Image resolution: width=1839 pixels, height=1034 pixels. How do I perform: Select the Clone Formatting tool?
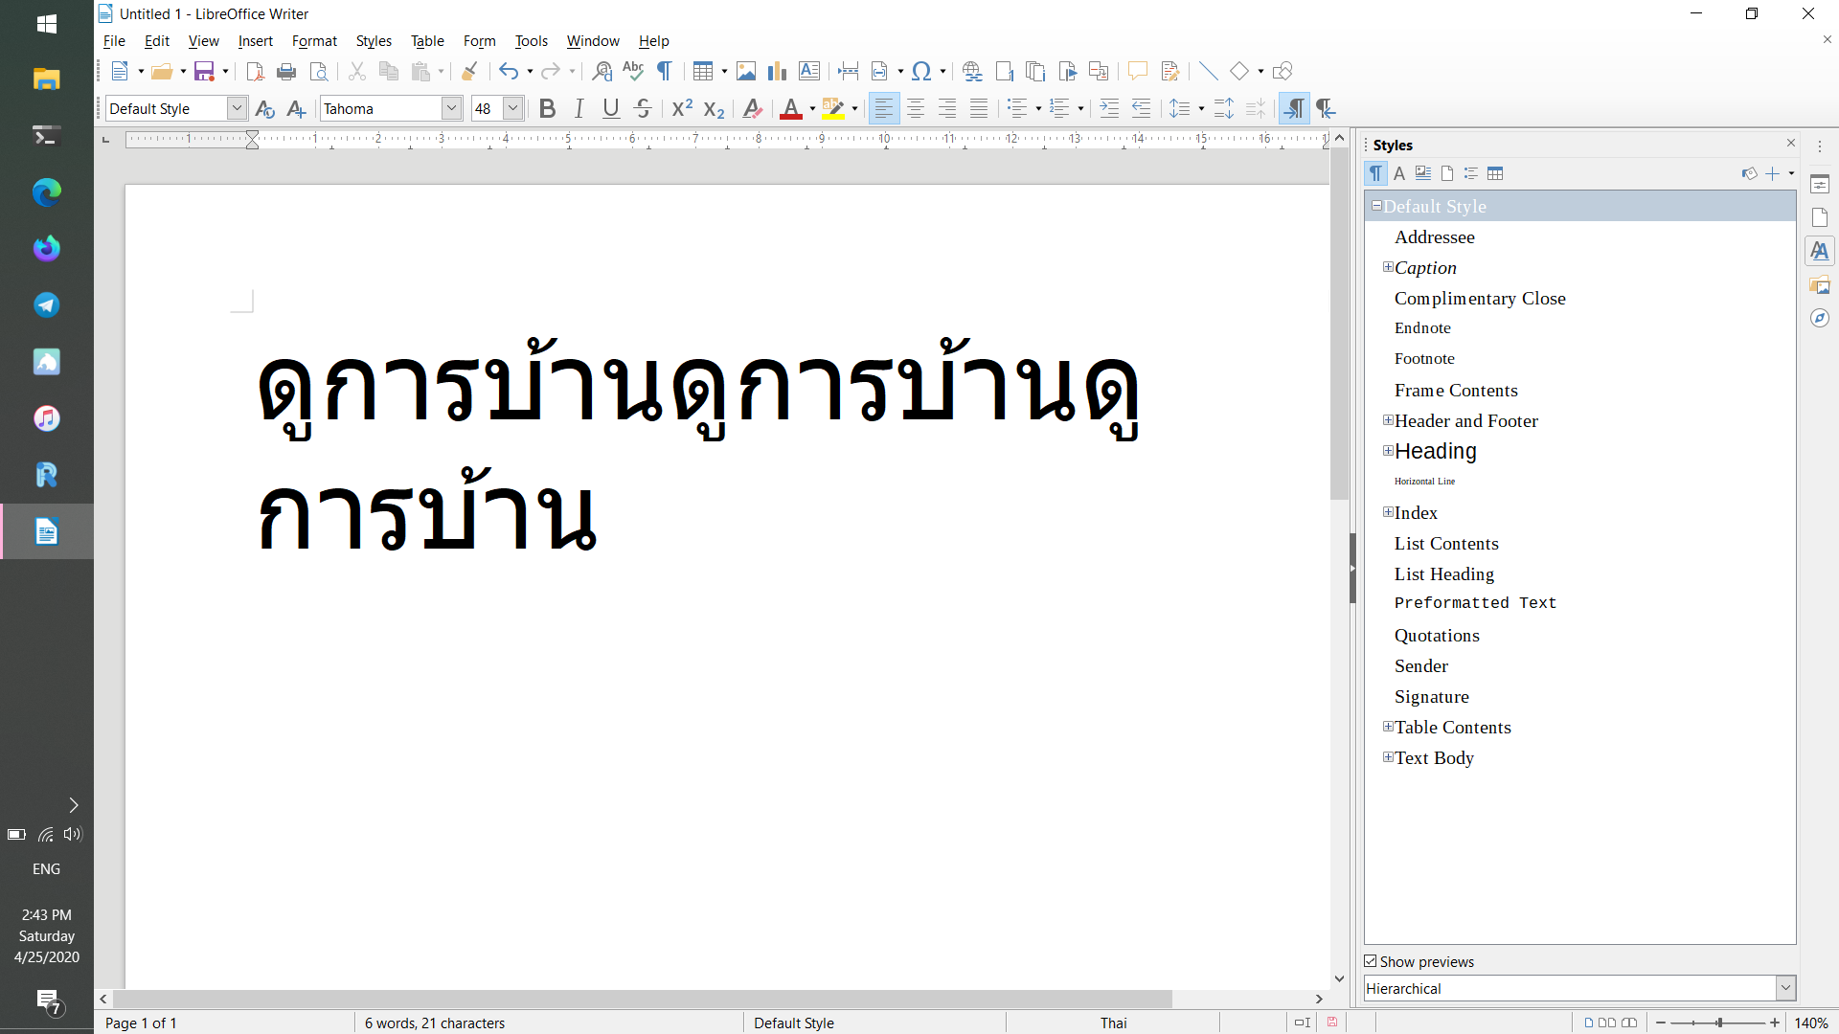click(x=469, y=71)
